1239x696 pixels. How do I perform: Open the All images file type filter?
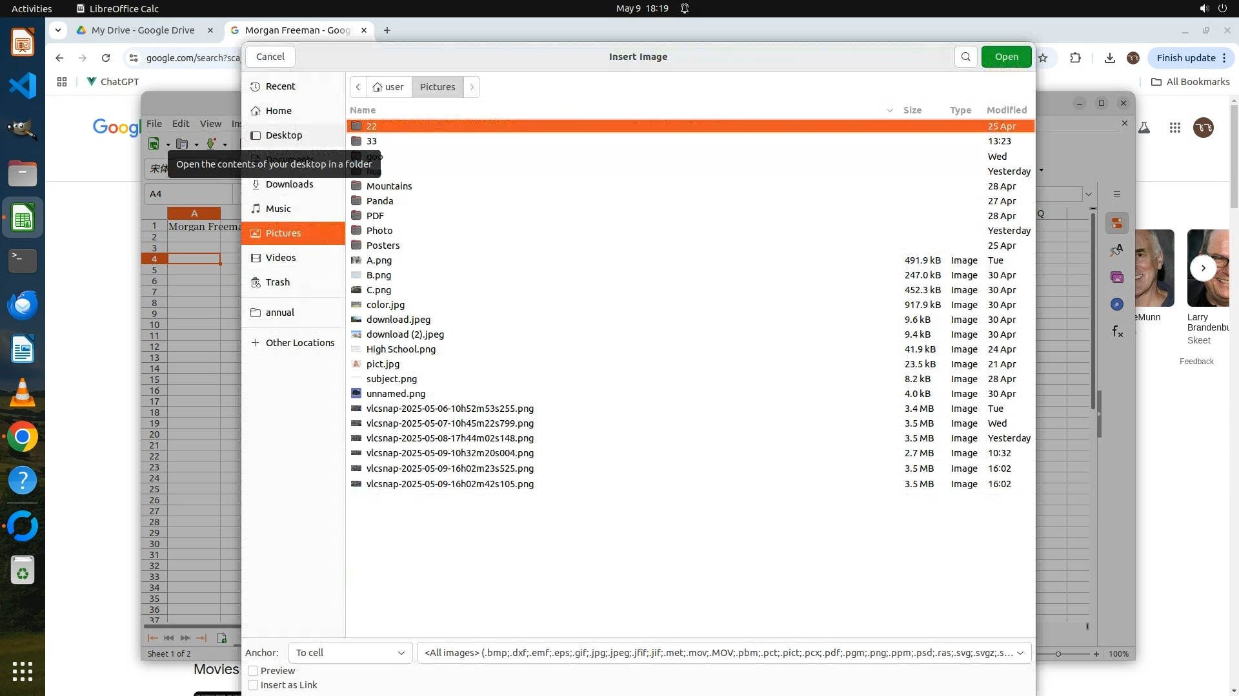[x=723, y=653]
